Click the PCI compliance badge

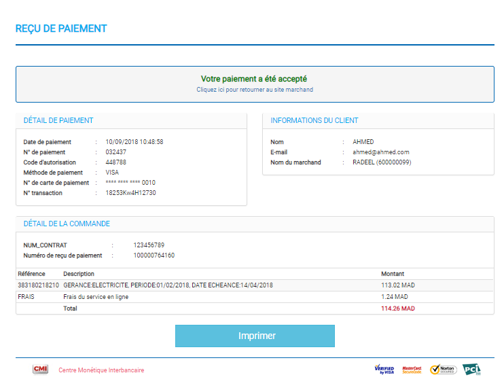click(471, 370)
